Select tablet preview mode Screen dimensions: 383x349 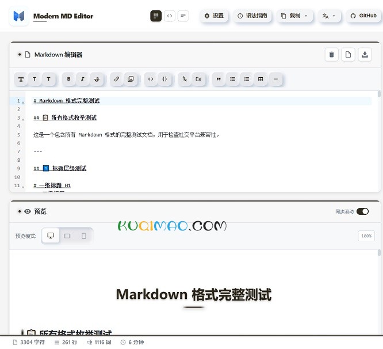coord(67,236)
